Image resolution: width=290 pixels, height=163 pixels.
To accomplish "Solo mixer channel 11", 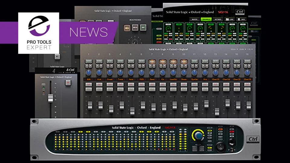I will click(x=194, y=89).
